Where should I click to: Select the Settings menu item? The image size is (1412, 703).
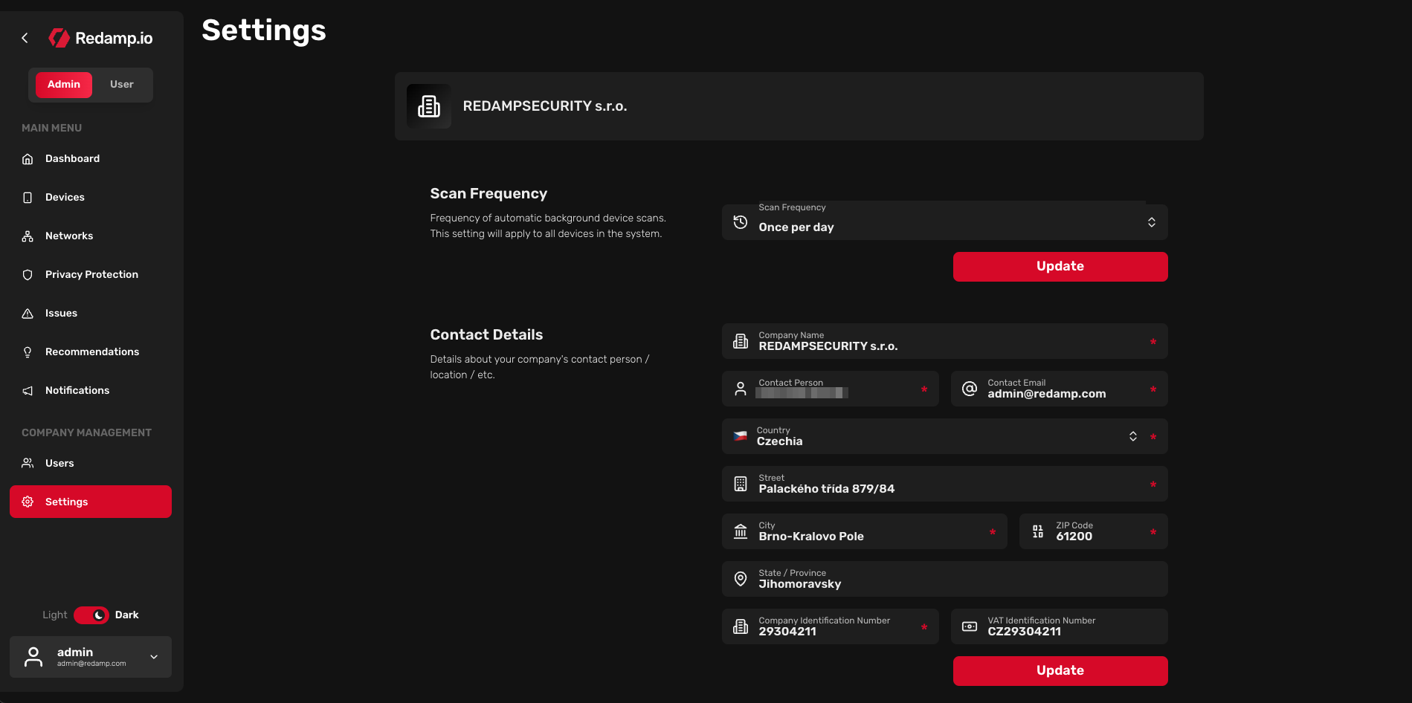(91, 502)
